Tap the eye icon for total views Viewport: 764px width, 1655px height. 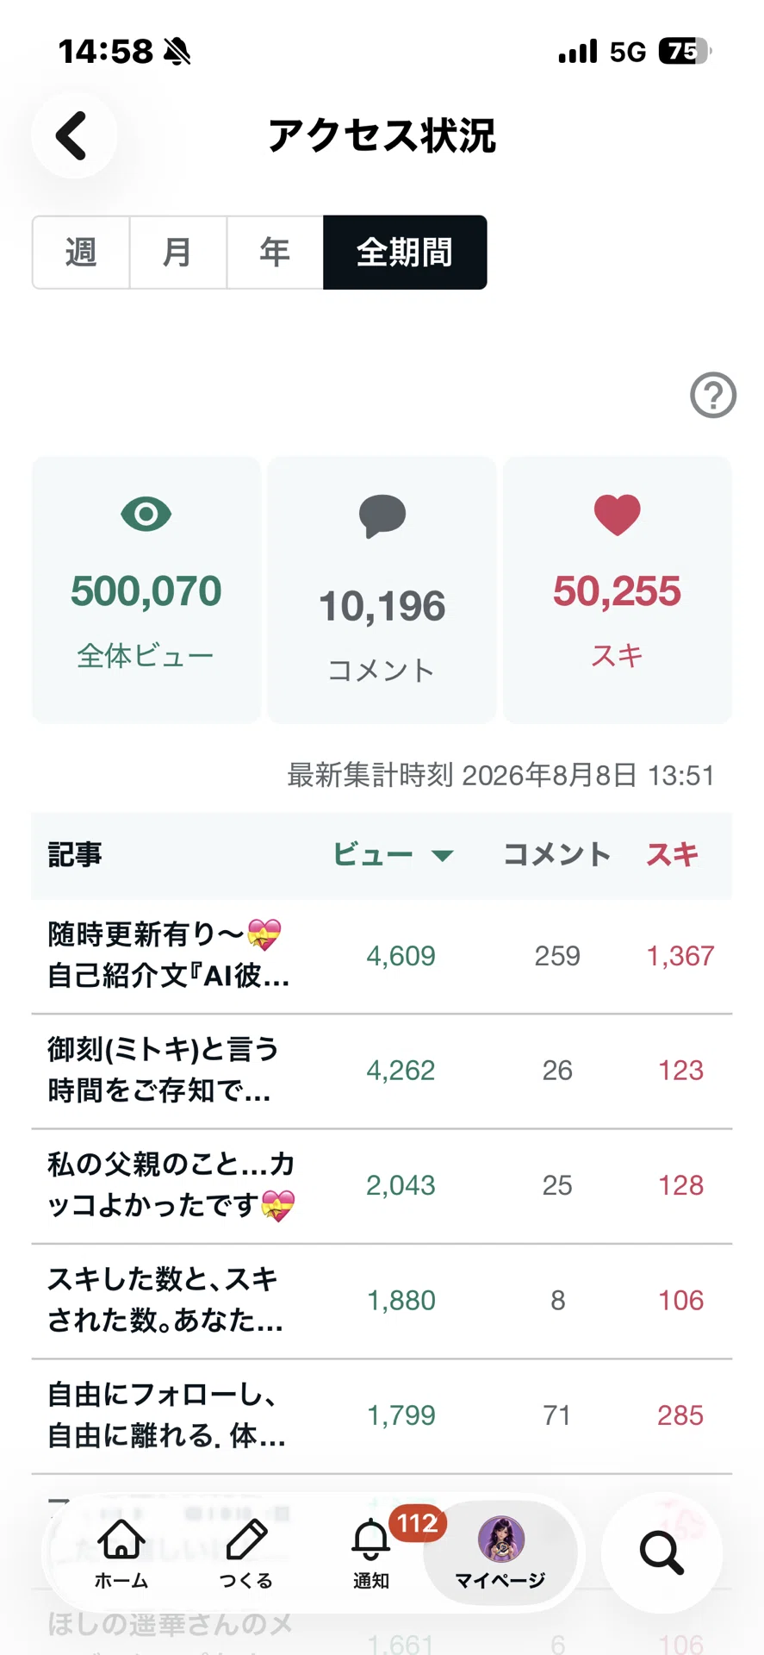146,515
